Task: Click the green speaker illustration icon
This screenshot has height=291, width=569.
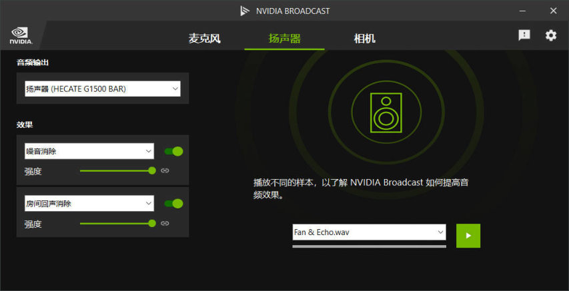Action: point(386,113)
